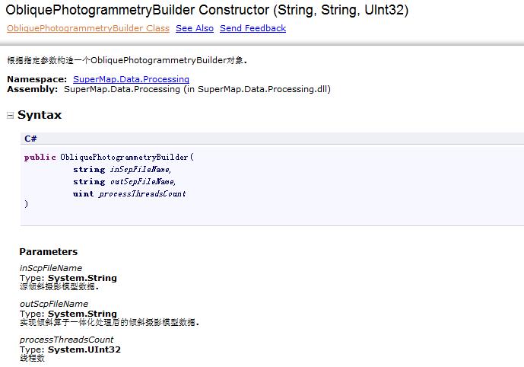The height and width of the screenshot is (367, 524).
Task: Click the Namespace label
Action: pos(37,79)
